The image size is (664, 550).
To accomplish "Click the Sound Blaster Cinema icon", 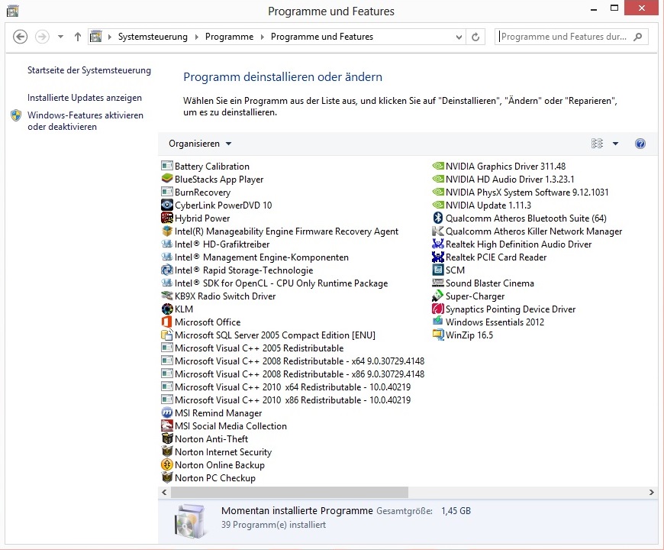I will tap(438, 283).
